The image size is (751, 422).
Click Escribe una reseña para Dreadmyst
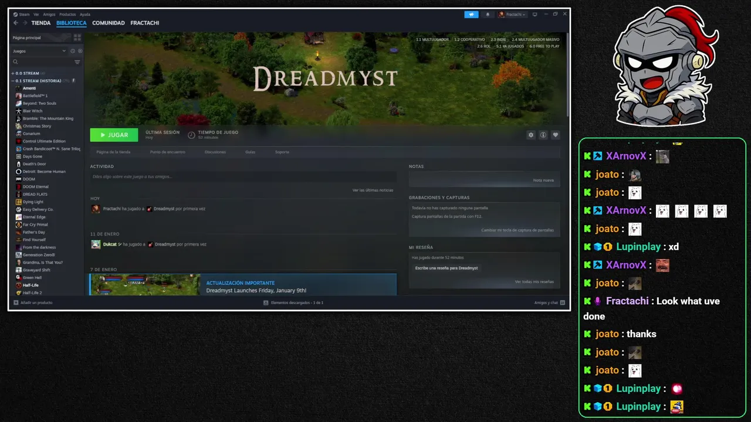446,268
